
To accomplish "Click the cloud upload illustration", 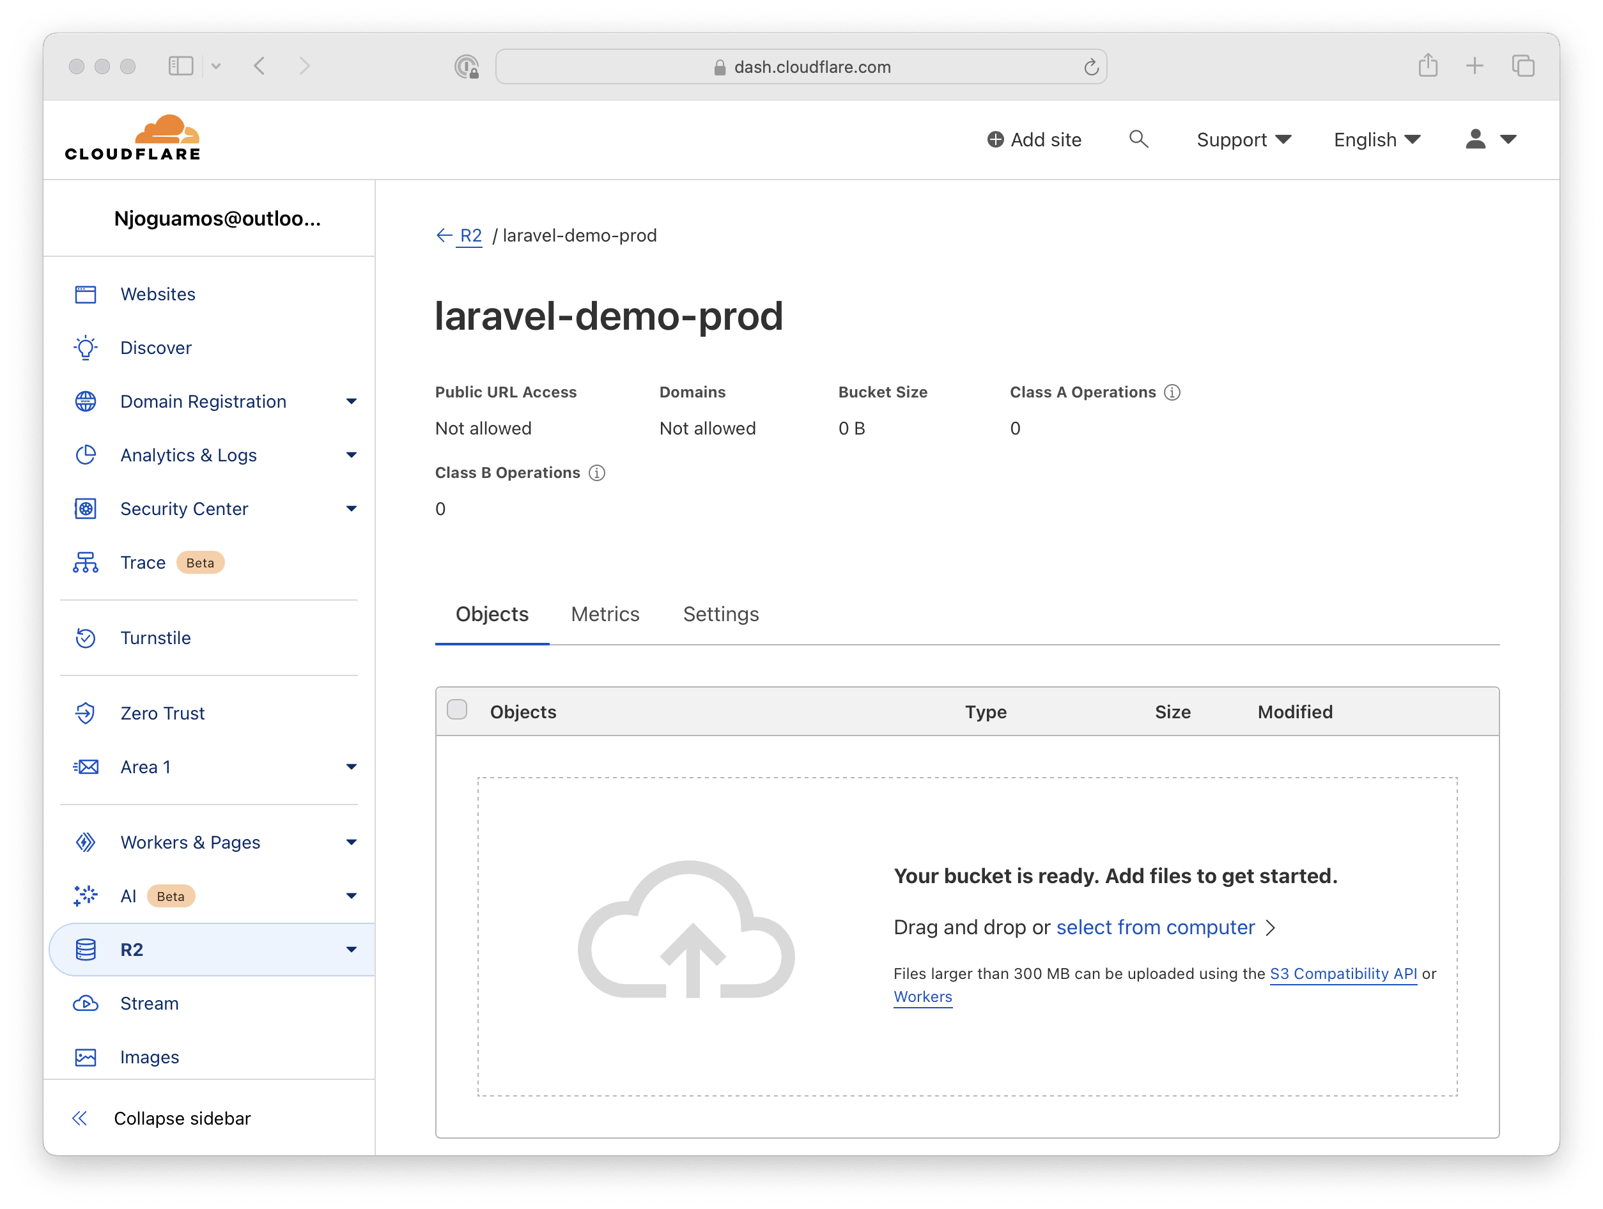I will pyautogui.click(x=686, y=930).
